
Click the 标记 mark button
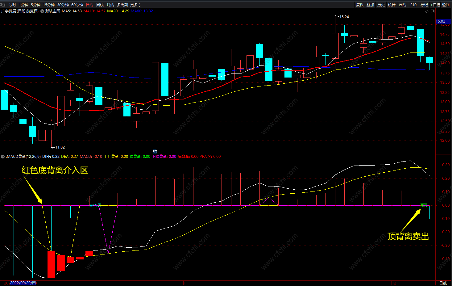point(424,5)
